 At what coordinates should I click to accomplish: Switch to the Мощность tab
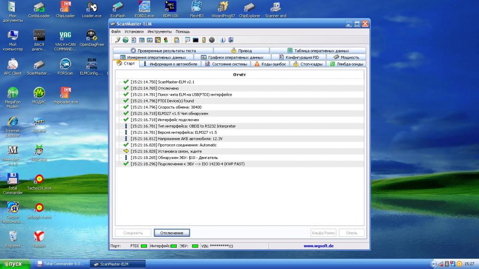[x=346, y=57]
